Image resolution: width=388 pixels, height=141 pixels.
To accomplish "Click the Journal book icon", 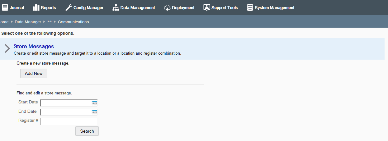I will pos(5,7).
